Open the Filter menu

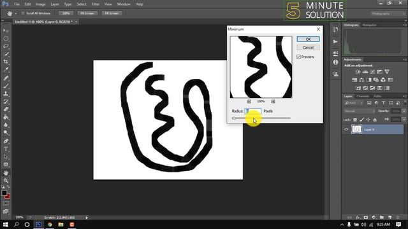95,4
